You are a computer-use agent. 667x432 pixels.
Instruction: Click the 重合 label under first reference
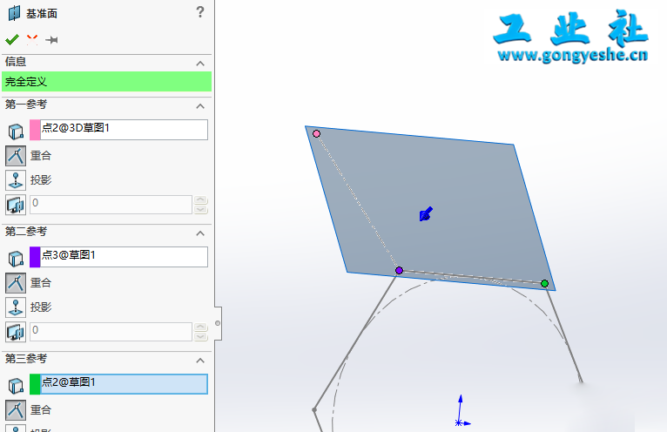coord(41,156)
